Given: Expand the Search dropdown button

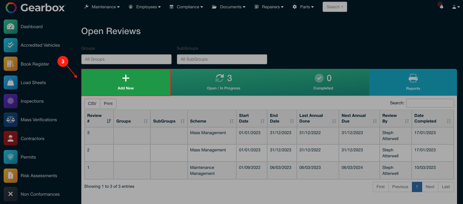Looking at the screenshot, I should [x=335, y=7].
